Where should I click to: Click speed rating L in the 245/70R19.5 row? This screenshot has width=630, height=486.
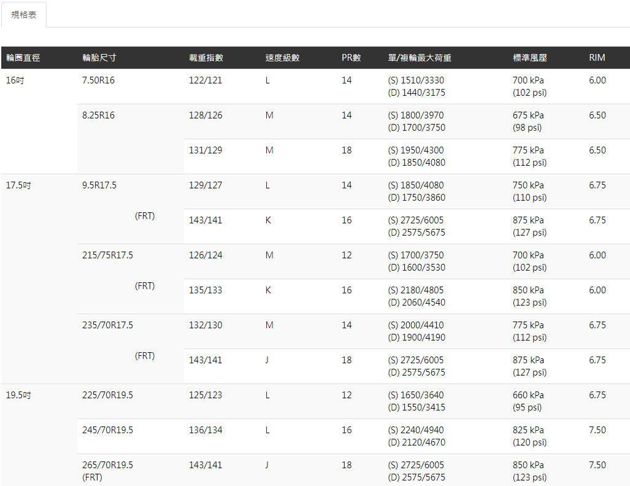(x=267, y=430)
